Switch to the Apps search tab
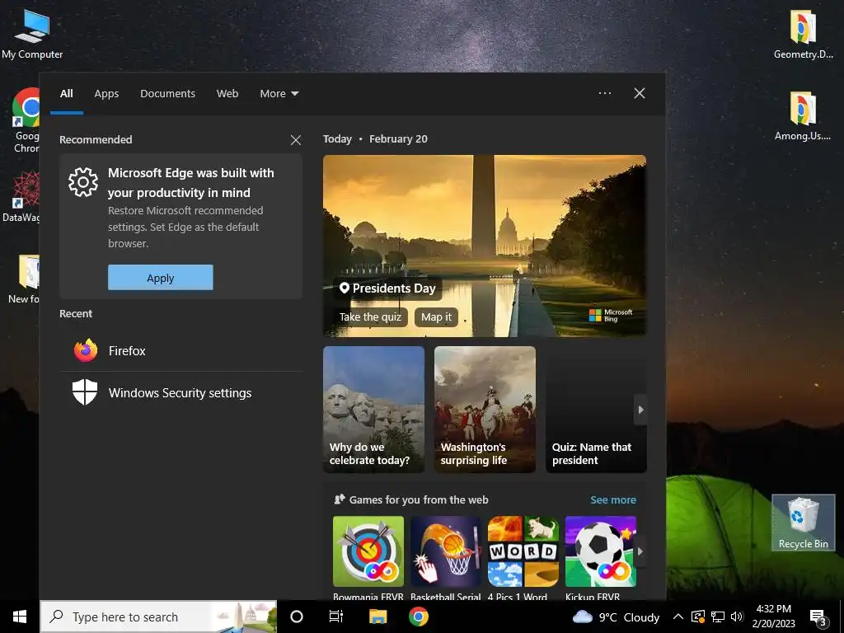 [106, 94]
